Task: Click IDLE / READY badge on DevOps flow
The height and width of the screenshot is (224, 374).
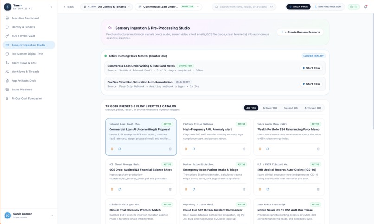Action: pyautogui.click(x=183, y=82)
